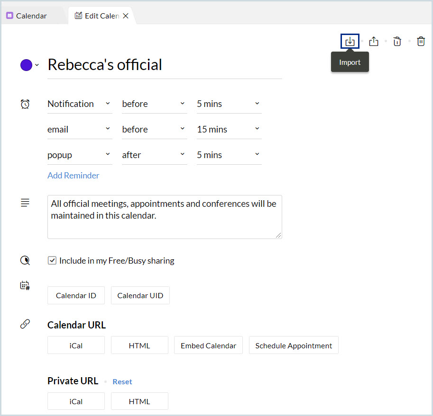This screenshot has width=433, height=416.
Task: Click Reset next to Private URL
Action: pyautogui.click(x=122, y=381)
